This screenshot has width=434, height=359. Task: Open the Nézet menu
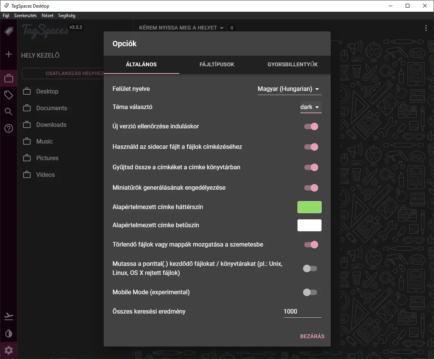tap(47, 16)
